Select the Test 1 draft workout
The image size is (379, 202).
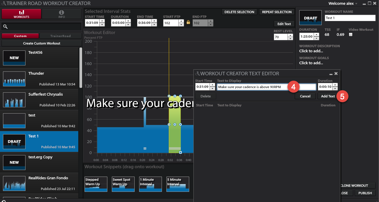tap(39, 142)
